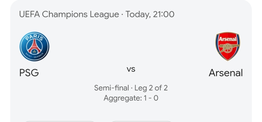Tap the 'Today, 21:00' kickoff time

(150, 14)
